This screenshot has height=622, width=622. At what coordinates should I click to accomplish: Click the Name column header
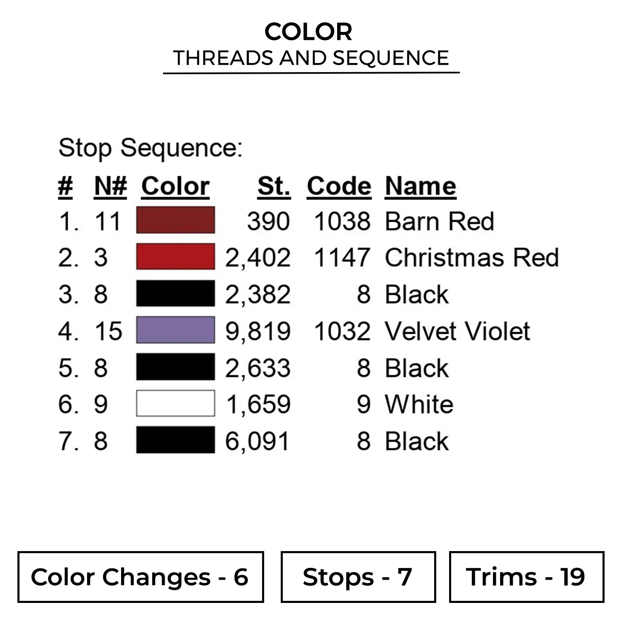(x=420, y=186)
